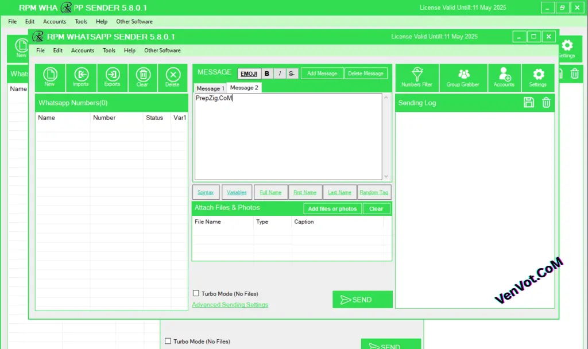Enable Turbo Mode checkbox in front window
The height and width of the screenshot is (349, 588).
(x=196, y=293)
